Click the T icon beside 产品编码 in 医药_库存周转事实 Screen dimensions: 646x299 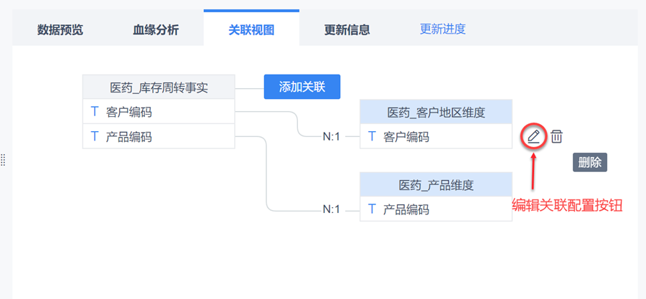click(x=94, y=136)
